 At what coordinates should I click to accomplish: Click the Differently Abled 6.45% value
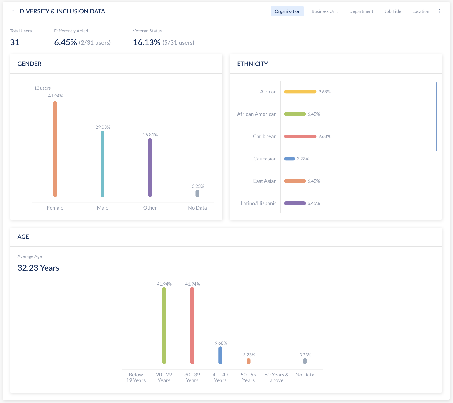65,42
